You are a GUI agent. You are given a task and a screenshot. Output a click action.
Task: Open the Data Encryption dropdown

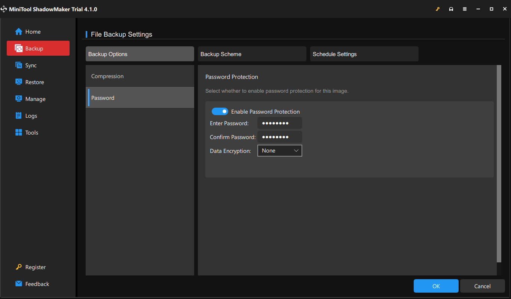280,151
